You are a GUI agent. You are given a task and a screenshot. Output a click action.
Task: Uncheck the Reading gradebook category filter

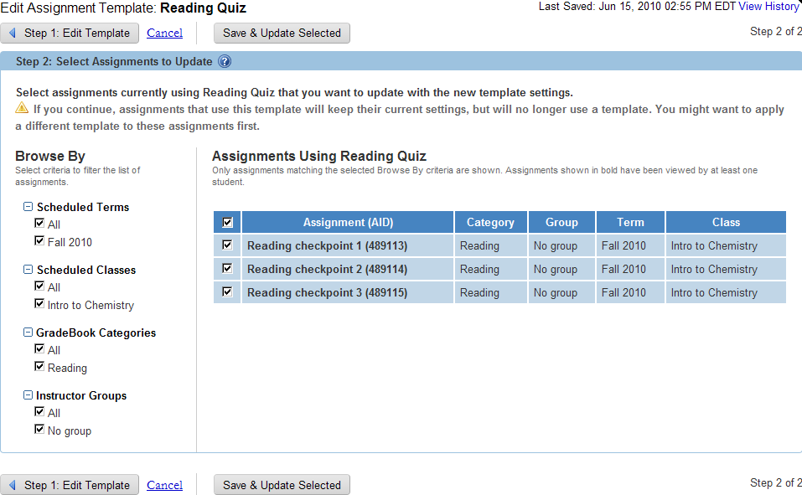pyautogui.click(x=39, y=367)
